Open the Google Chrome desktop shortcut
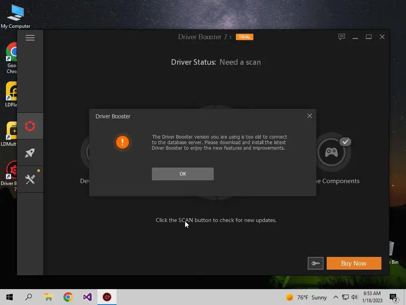 11,58
